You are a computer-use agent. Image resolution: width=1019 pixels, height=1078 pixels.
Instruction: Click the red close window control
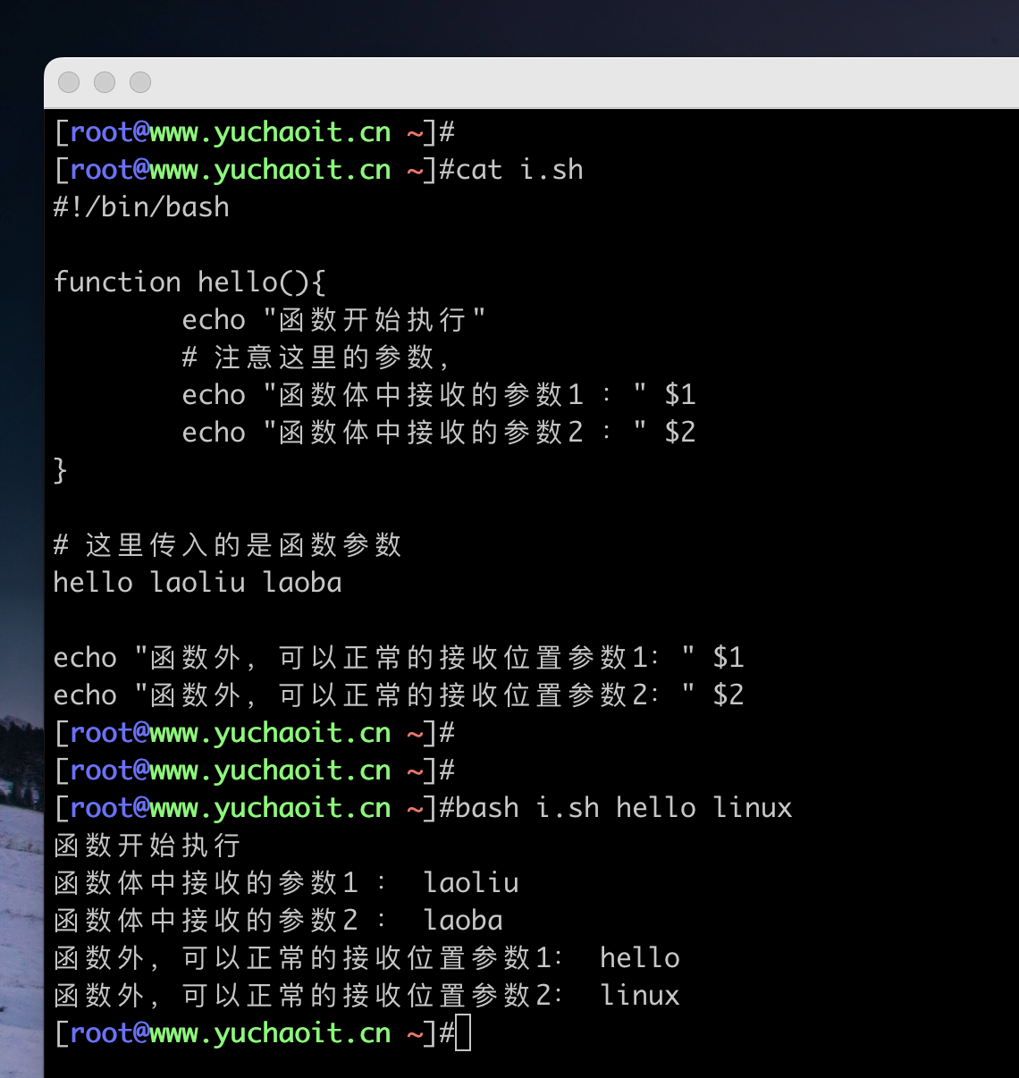[67, 82]
